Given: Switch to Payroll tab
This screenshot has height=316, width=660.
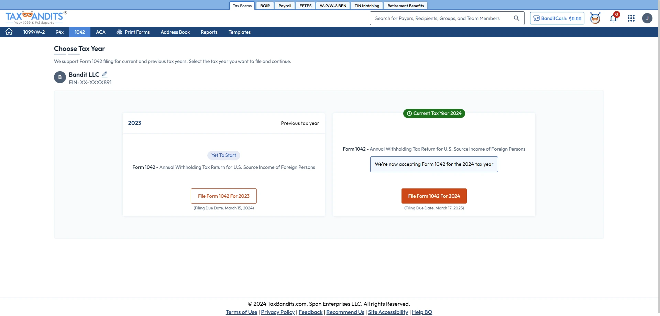Looking at the screenshot, I should pyautogui.click(x=285, y=6).
